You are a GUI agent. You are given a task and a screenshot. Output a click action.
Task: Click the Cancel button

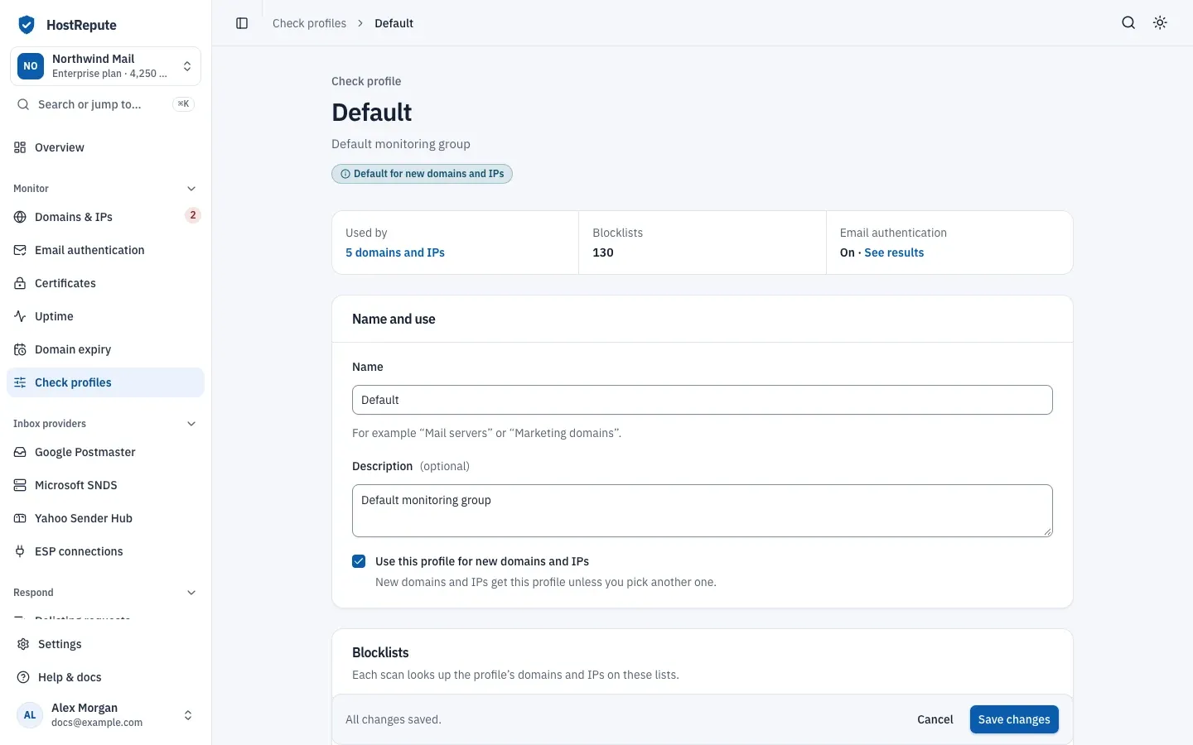pos(935,719)
